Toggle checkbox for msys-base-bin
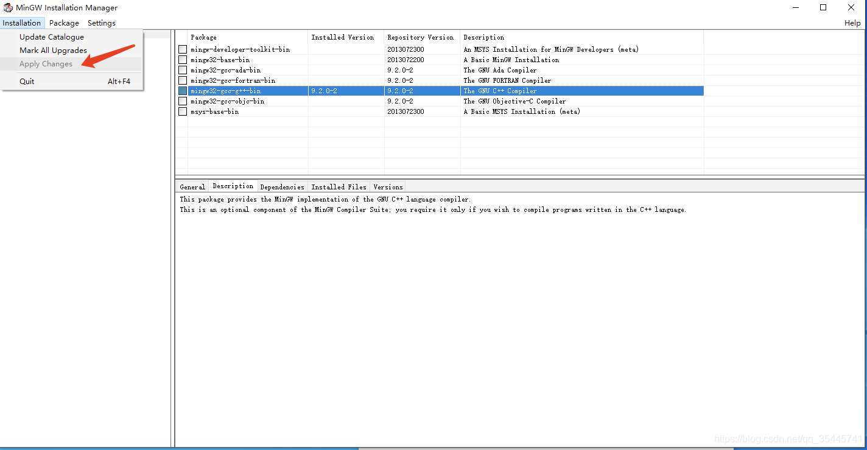Viewport: 867px width, 450px height. (x=183, y=111)
